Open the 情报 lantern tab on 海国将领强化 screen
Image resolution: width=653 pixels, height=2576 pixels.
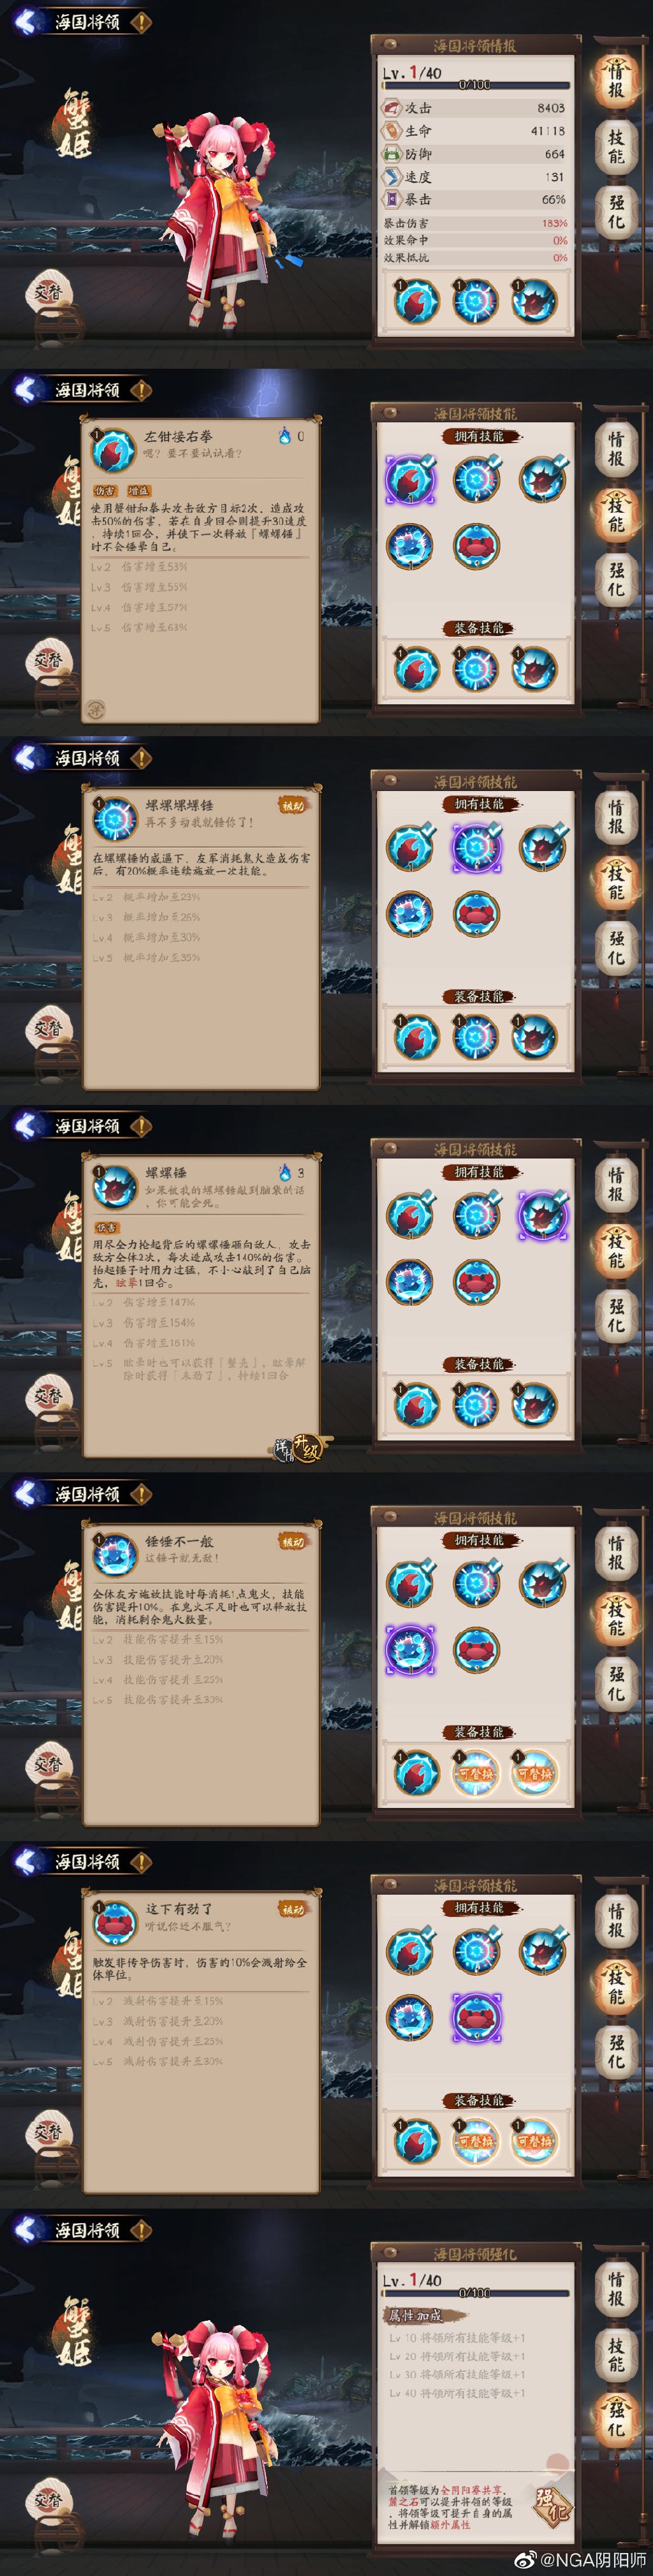tap(617, 2289)
